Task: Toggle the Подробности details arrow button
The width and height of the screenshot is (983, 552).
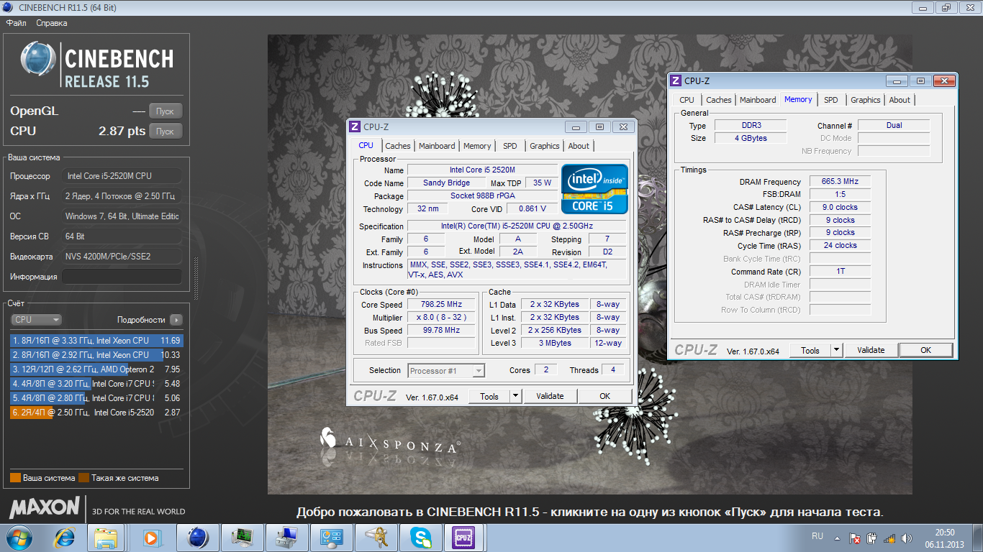Action: 176,320
